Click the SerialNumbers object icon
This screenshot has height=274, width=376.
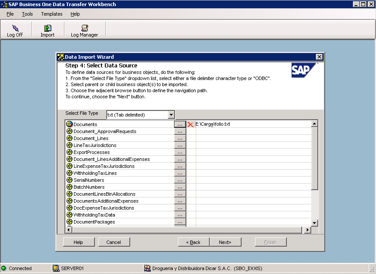click(x=70, y=180)
